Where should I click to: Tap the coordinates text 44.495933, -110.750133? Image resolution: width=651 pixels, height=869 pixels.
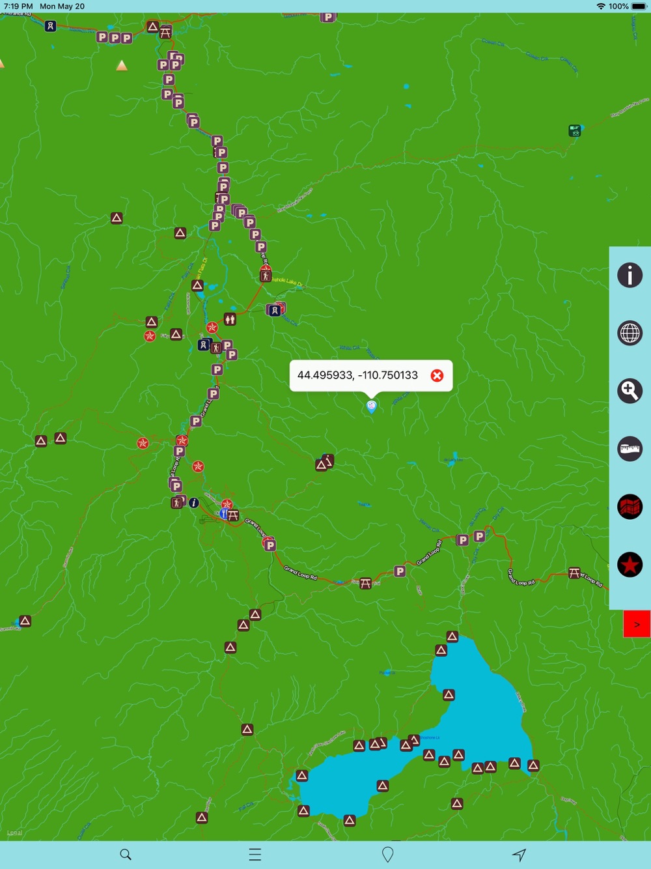pyautogui.click(x=357, y=375)
